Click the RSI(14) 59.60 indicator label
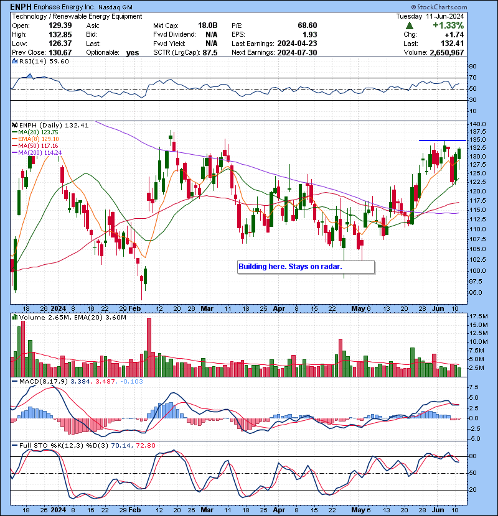Screen dimensions: 498x516 point(44,61)
